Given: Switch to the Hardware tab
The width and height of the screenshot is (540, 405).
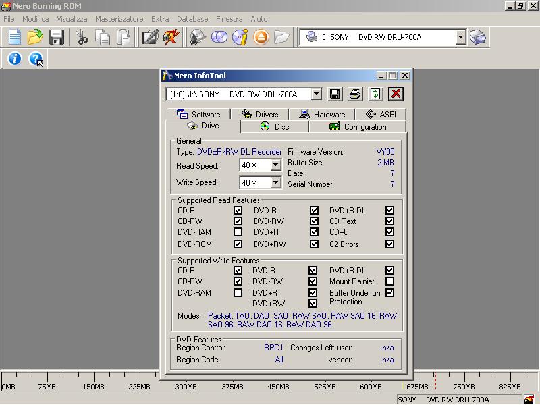Looking at the screenshot, I should (x=322, y=114).
